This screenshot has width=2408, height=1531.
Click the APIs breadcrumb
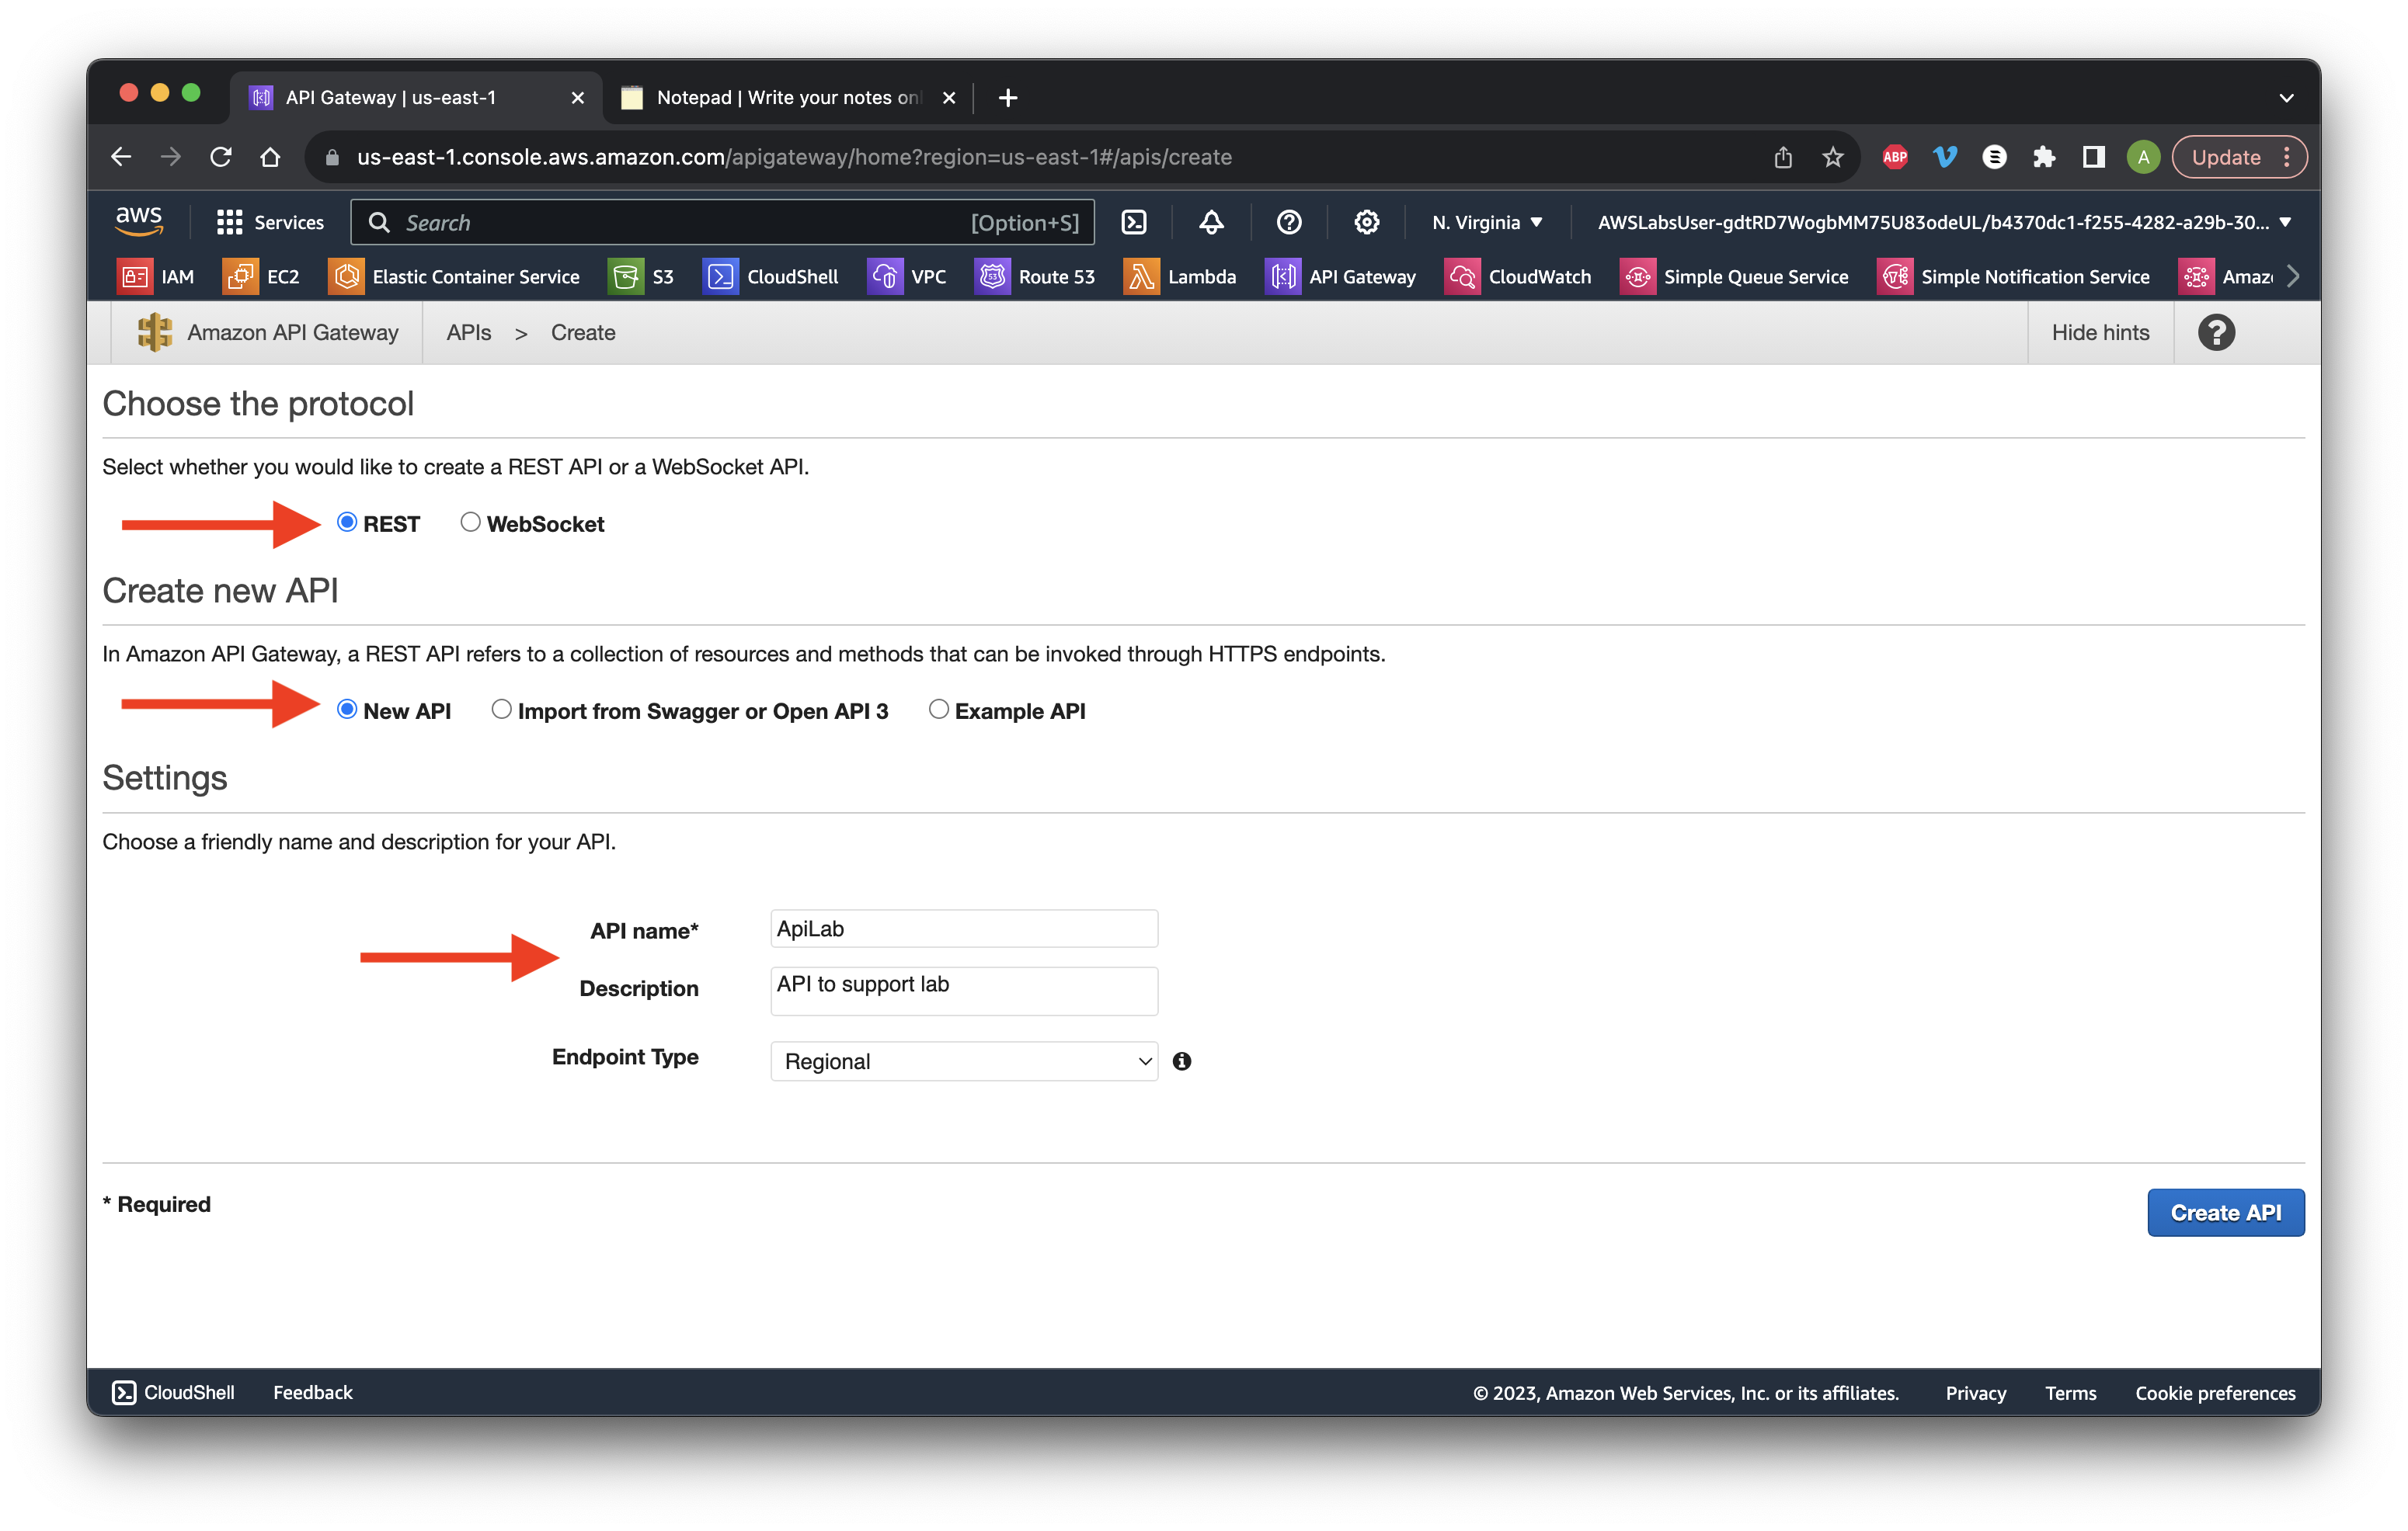(x=469, y=333)
